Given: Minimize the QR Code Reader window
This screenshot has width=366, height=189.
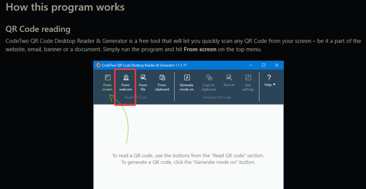Looking at the screenshot, I should coord(250,65).
